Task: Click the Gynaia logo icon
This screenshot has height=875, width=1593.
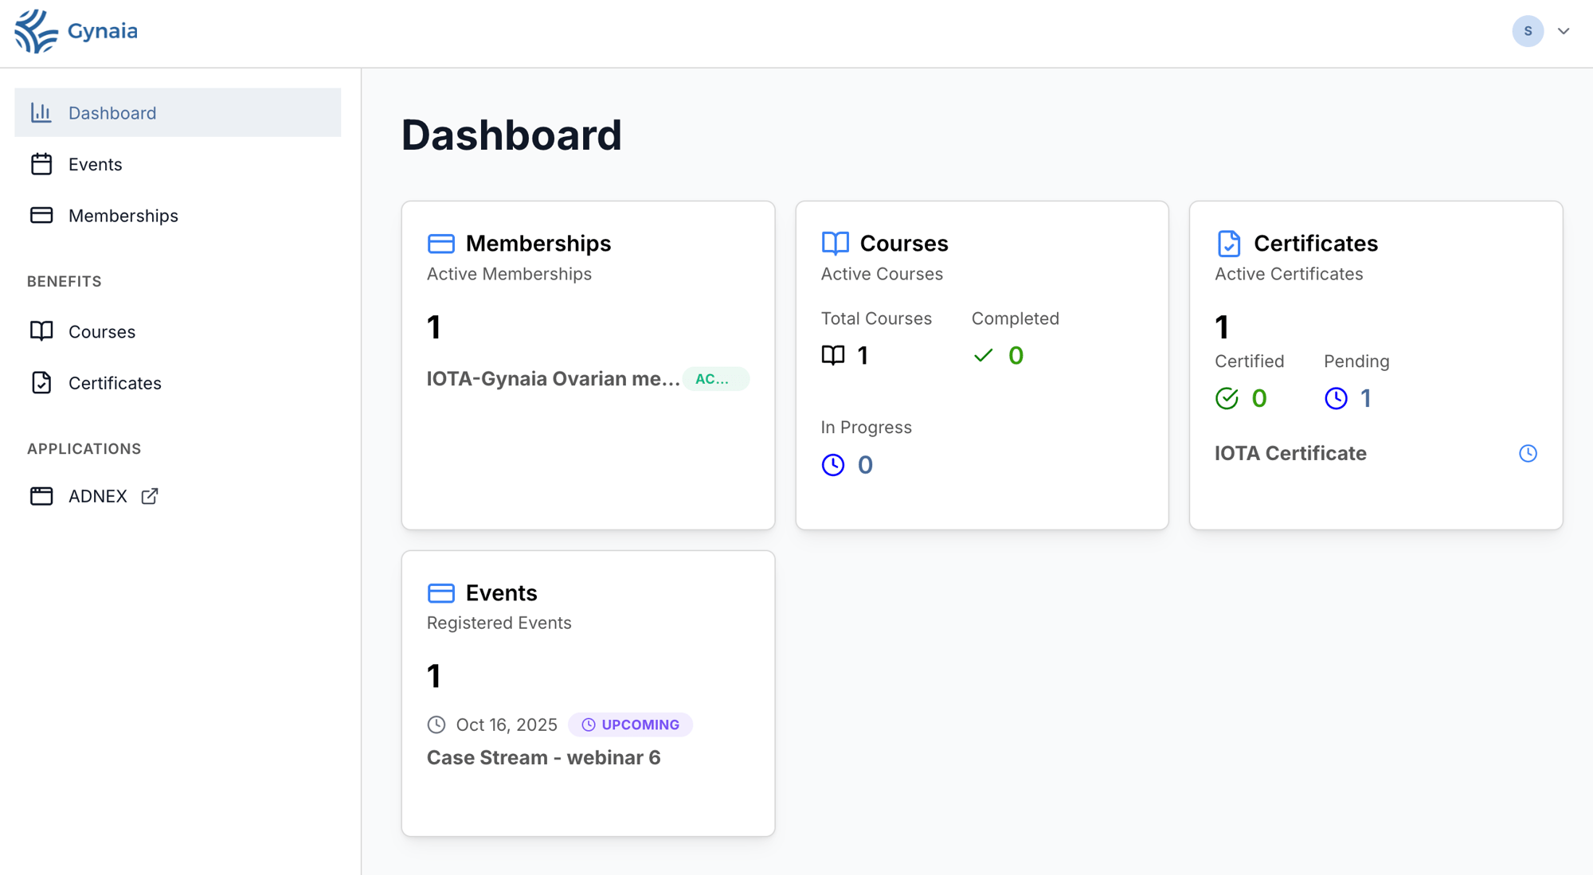Action: coord(36,32)
